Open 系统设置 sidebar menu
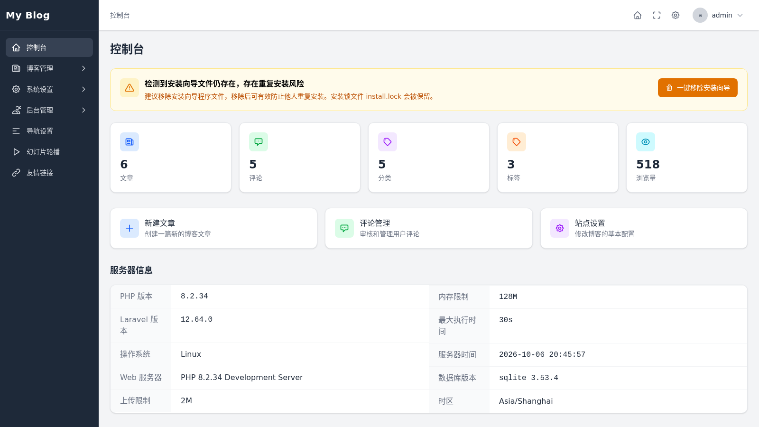The width and height of the screenshot is (759, 427). (49, 89)
